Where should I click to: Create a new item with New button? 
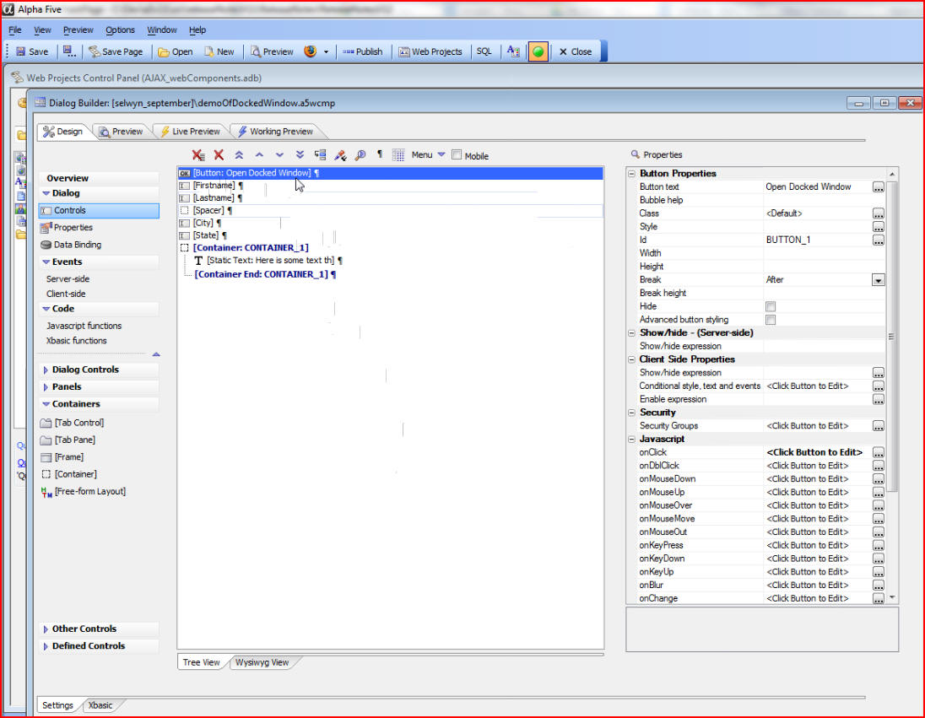219,51
